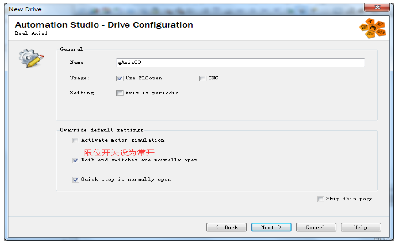Click the 'Override default settings' group title
Viewport: 397px width, 243px height.
[102, 130]
